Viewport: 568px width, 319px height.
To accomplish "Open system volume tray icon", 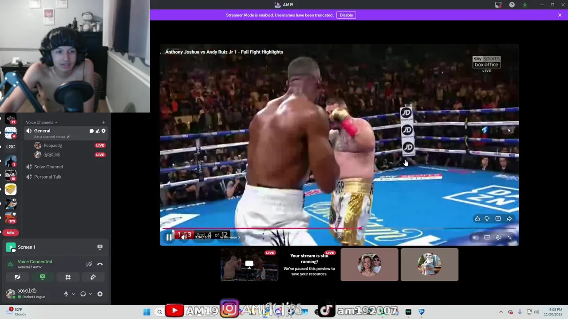I will (x=536, y=312).
